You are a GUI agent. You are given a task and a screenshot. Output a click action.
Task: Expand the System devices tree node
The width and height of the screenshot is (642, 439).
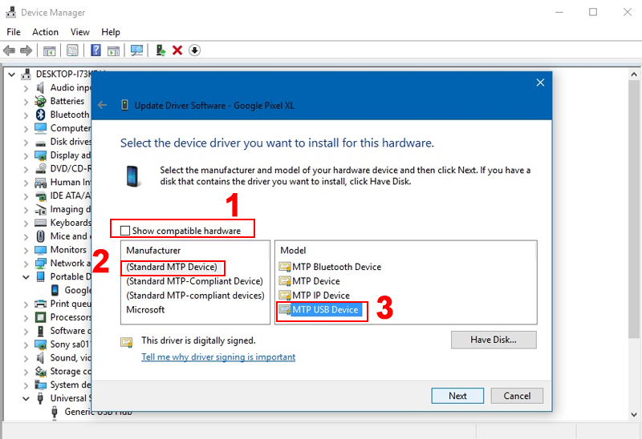pyautogui.click(x=26, y=385)
